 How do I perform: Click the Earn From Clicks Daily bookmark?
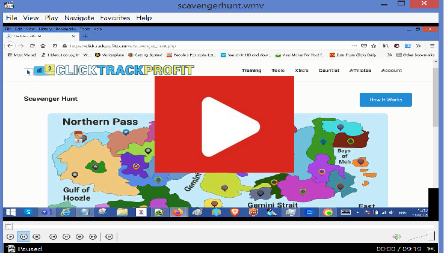[x=353, y=55]
